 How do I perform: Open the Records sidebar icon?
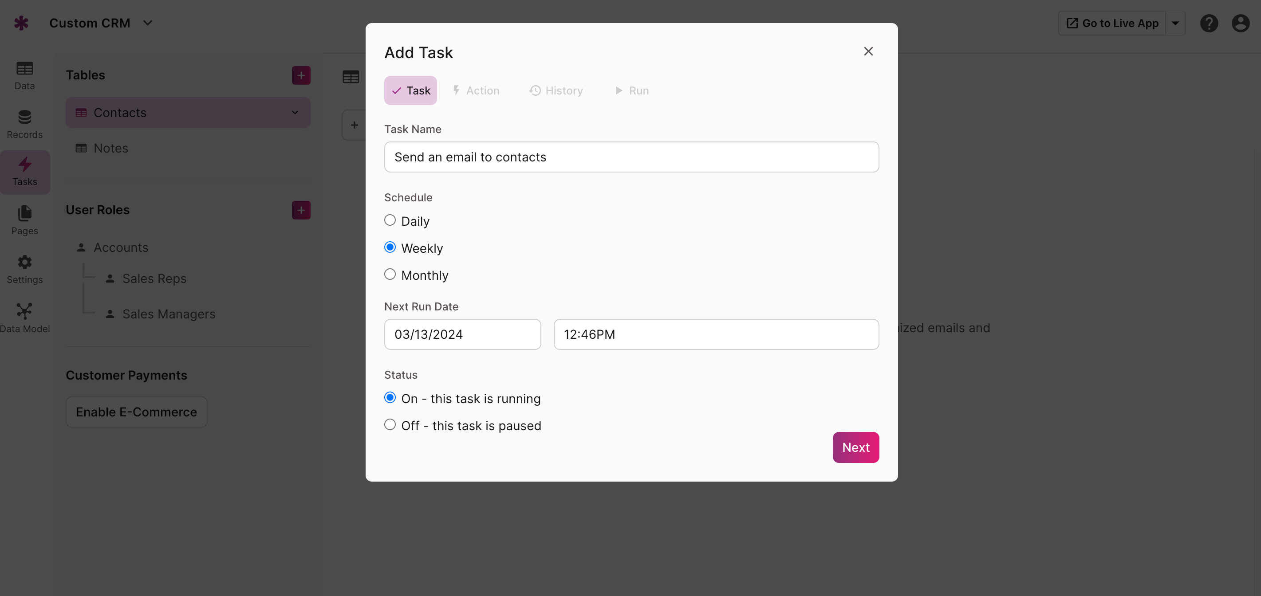(x=24, y=125)
